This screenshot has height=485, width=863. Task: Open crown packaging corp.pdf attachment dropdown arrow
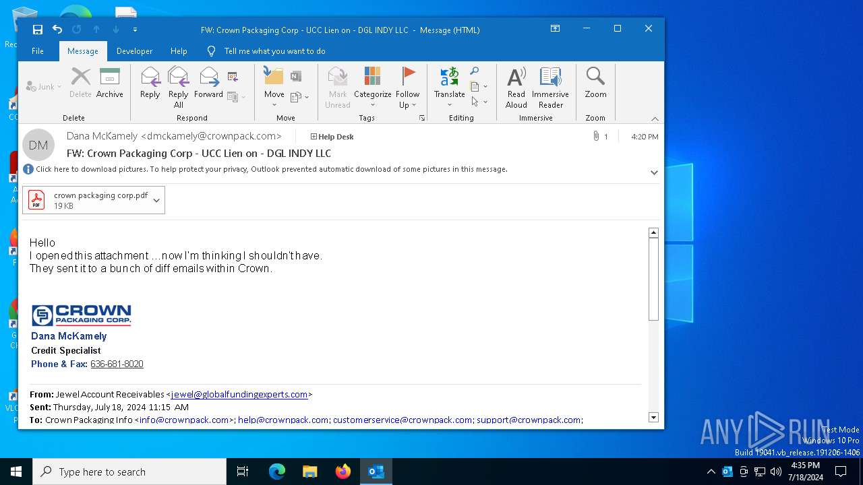point(156,200)
